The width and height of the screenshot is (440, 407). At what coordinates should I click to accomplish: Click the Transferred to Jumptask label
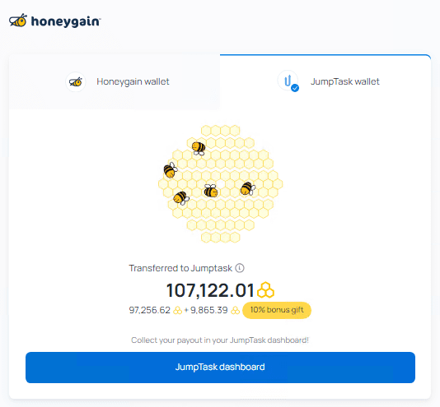[x=180, y=268]
